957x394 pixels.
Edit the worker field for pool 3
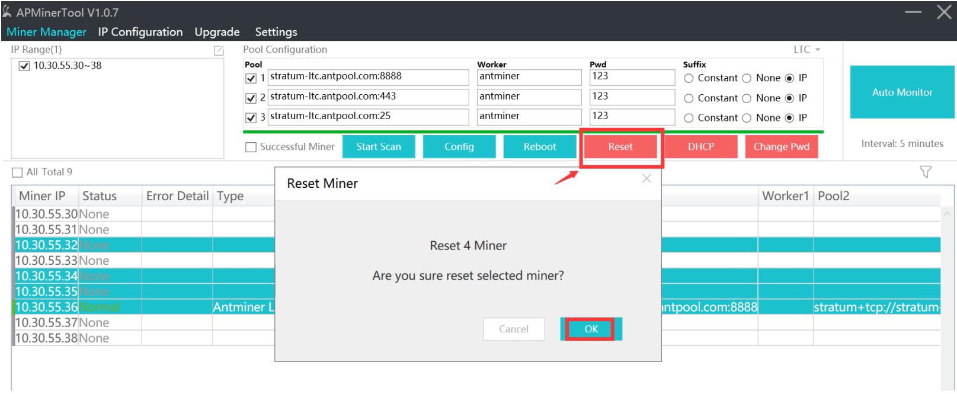(529, 117)
